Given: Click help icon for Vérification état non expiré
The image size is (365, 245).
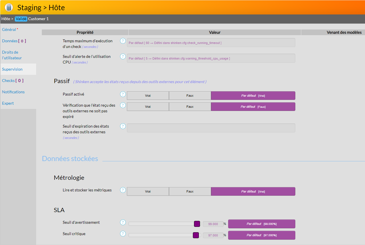Looking at the screenshot, I should [x=123, y=105].
